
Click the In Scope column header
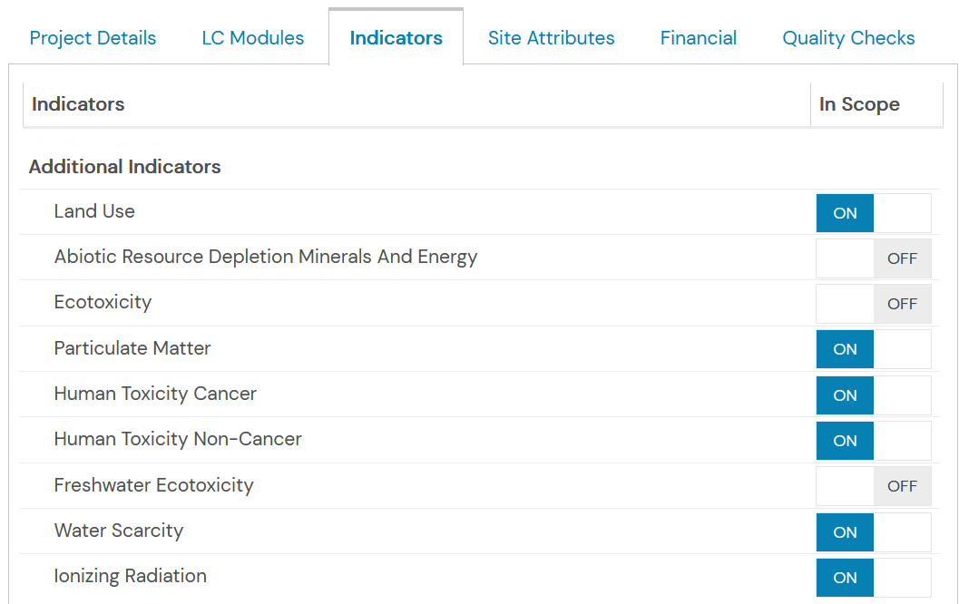tap(876, 104)
